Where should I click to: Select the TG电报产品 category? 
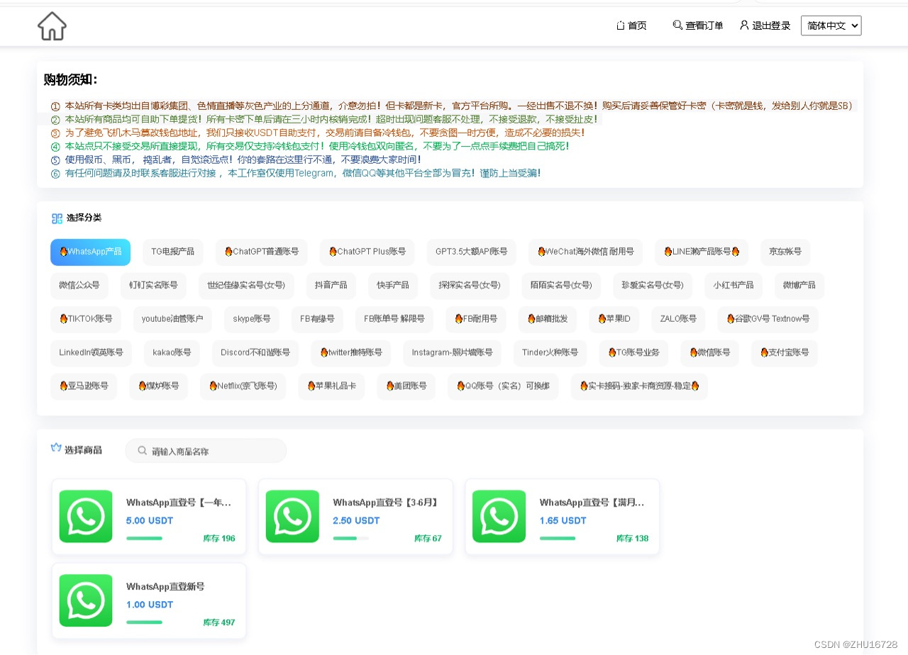point(173,252)
